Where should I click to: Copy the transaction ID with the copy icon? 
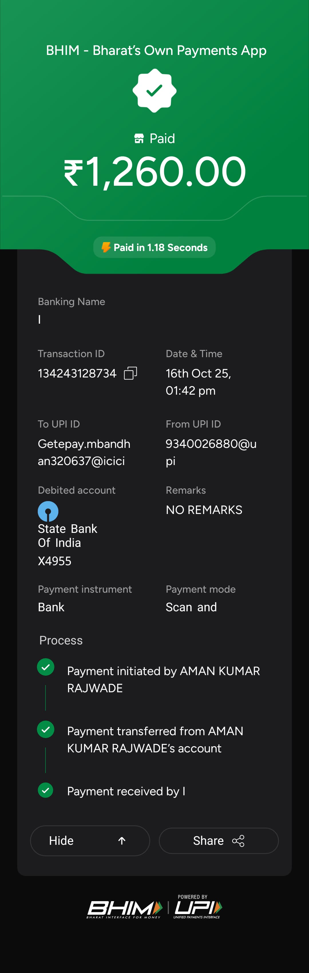(x=130, y=373)
